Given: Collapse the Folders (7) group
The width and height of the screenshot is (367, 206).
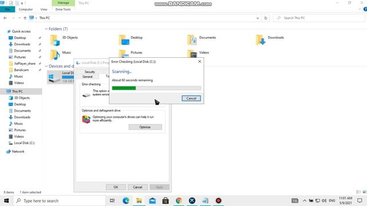Looking at the screenshot, I should coord(46,29).
